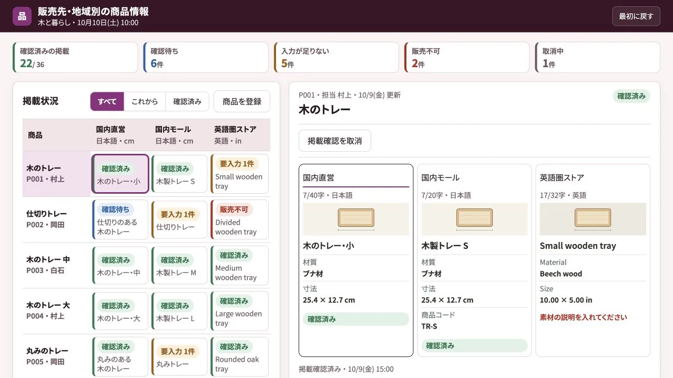Open the 確認済みの掲載 summary card
The width and height of the screenshot is (673, 378).
pos(75,57)
